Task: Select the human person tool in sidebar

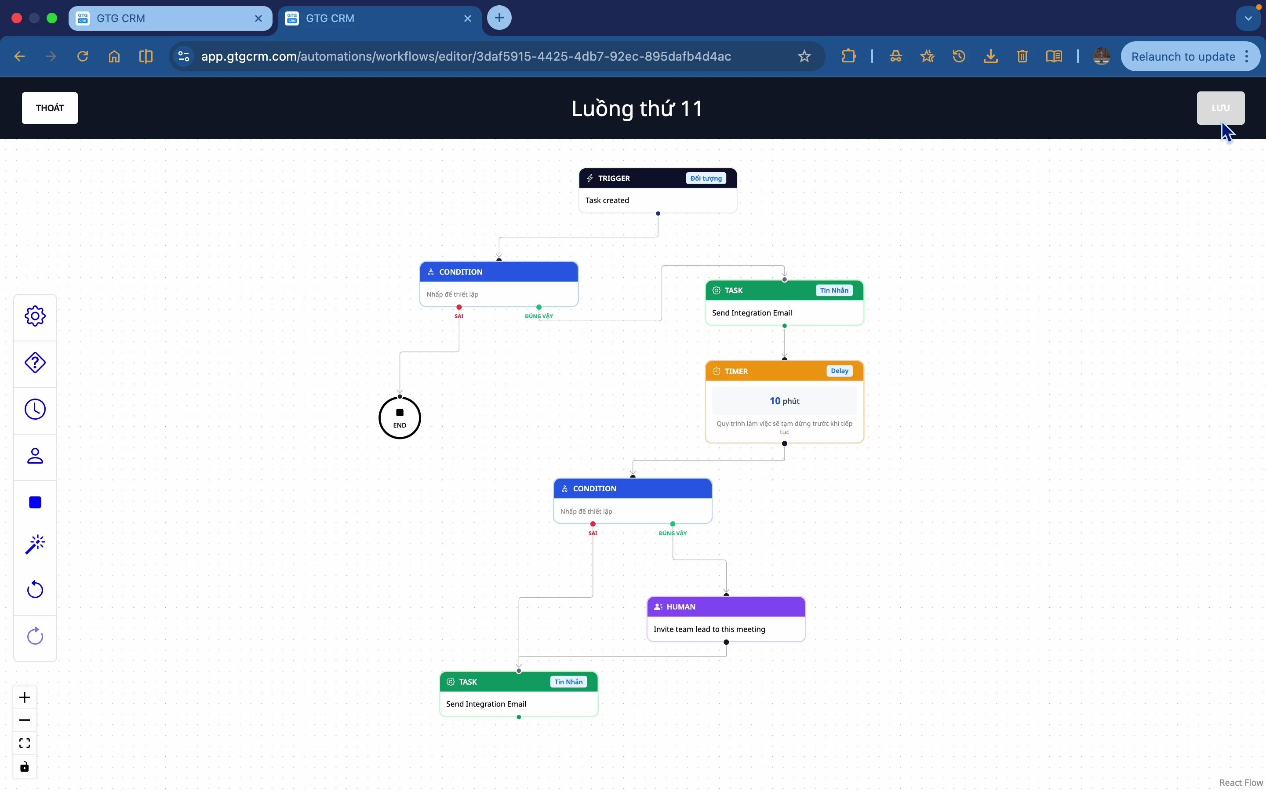Action: click(x=35, y=456)
